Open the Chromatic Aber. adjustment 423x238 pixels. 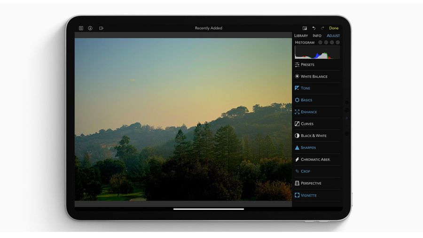317,159
